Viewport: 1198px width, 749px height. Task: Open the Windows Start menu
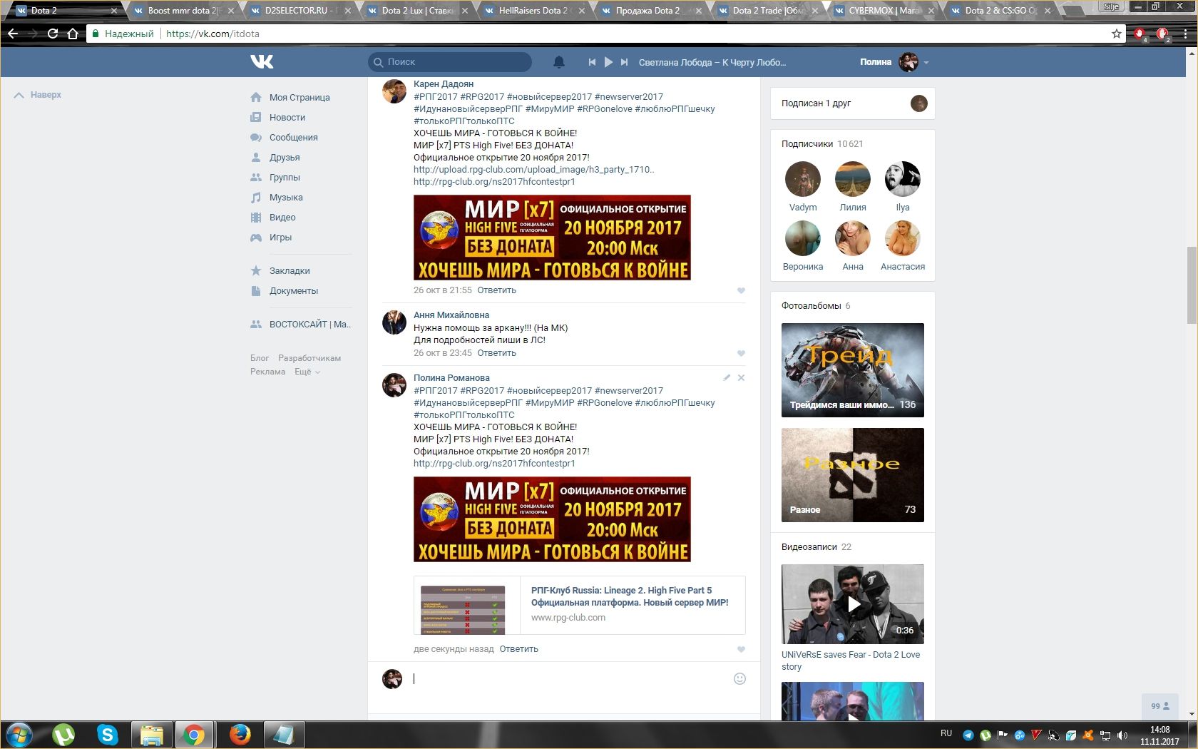coord(19,735)
